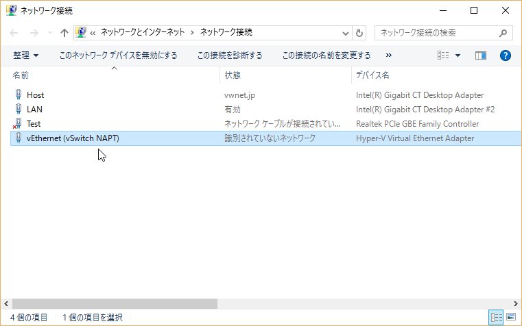Show more toolbar commands via chevron
The width and height of the screenshot is (522, 326).
point(388,55)
